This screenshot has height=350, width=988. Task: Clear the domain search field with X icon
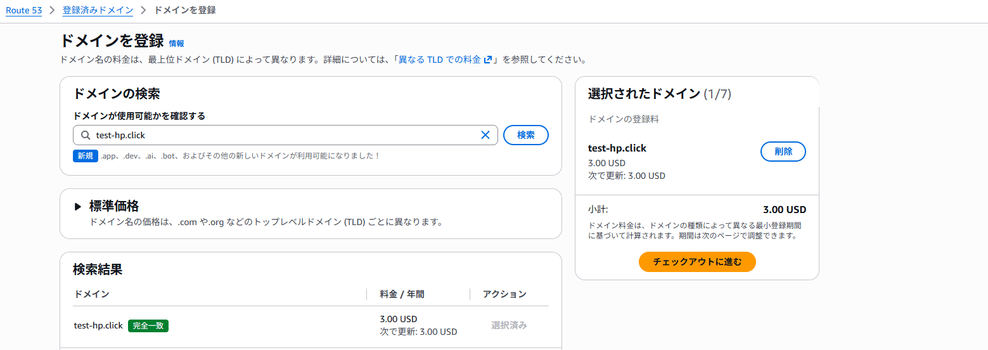tap(485, 135)
